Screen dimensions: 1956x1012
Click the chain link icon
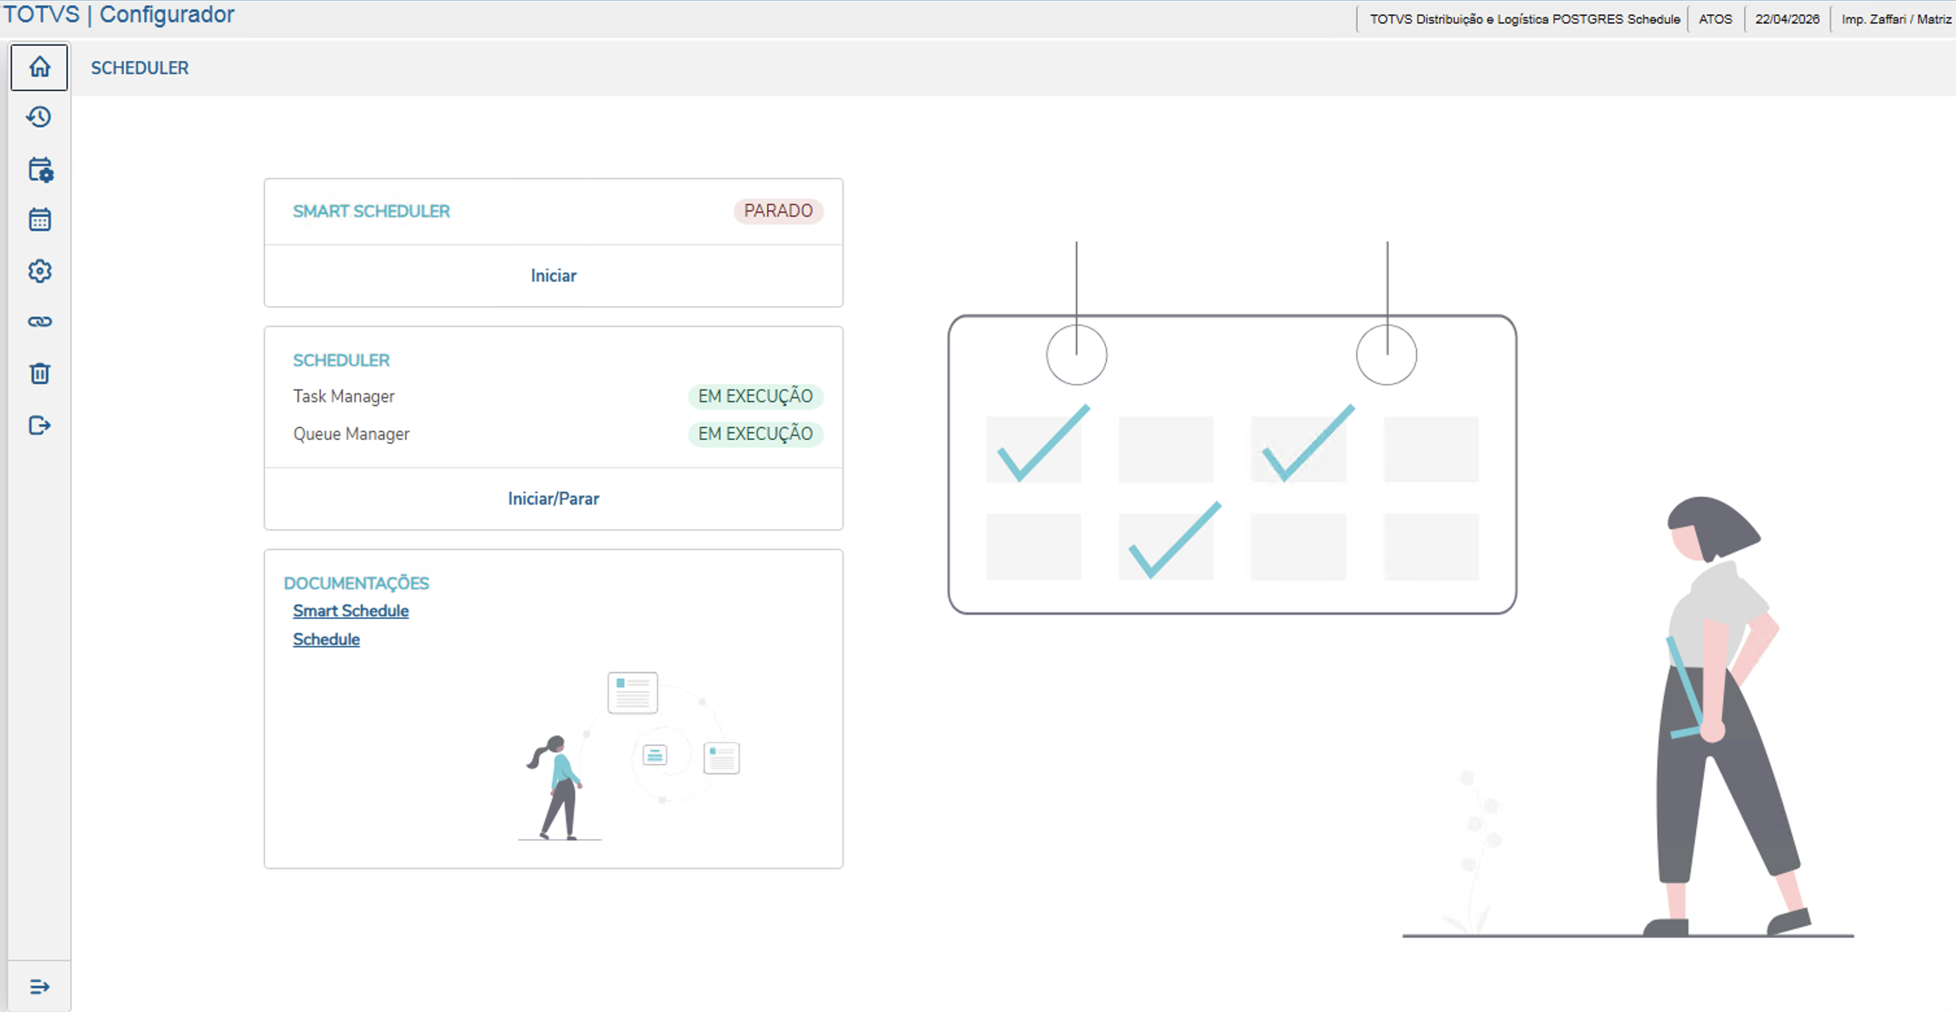(x=40, y=322)
